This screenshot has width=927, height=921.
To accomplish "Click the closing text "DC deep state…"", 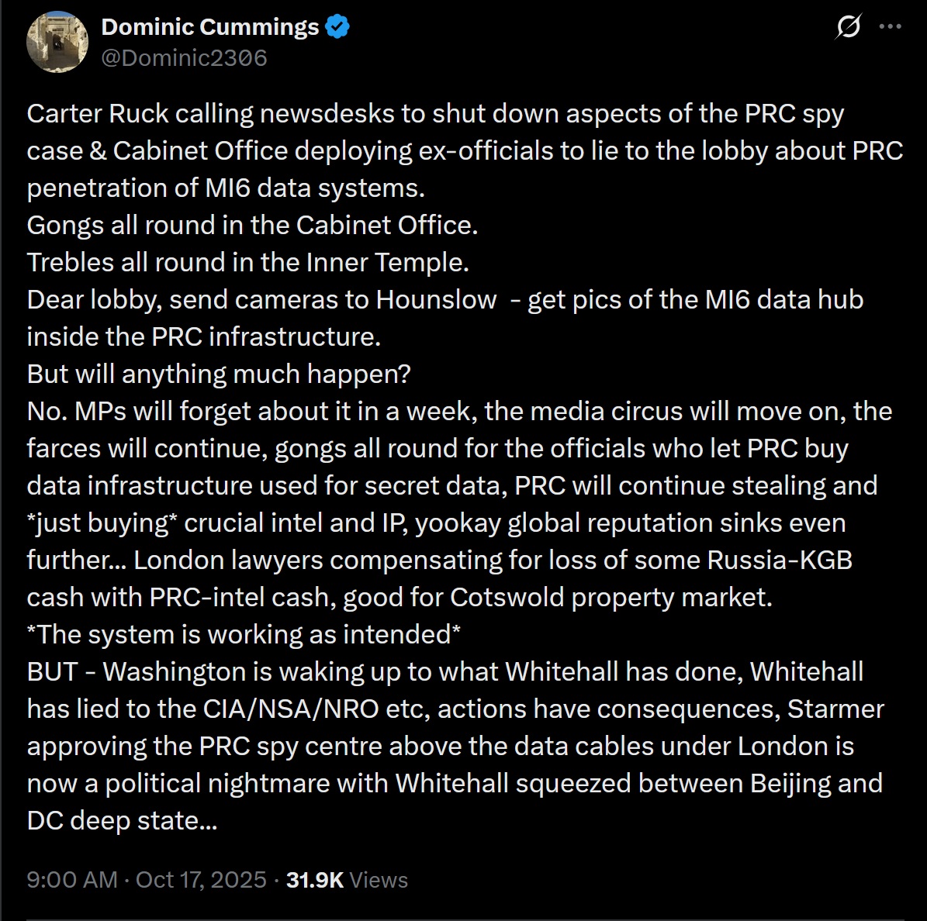I will point(122,821).
